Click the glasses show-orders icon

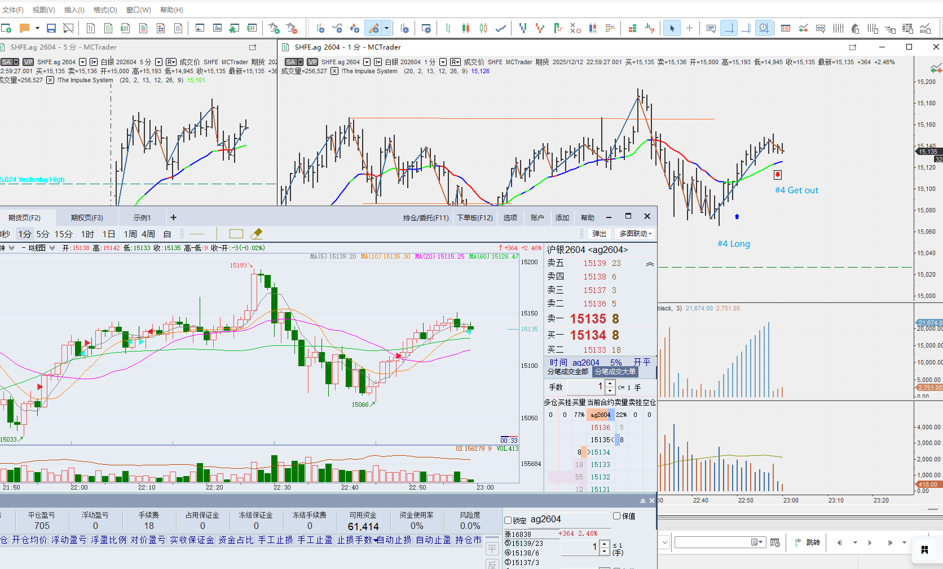point(821,28)
